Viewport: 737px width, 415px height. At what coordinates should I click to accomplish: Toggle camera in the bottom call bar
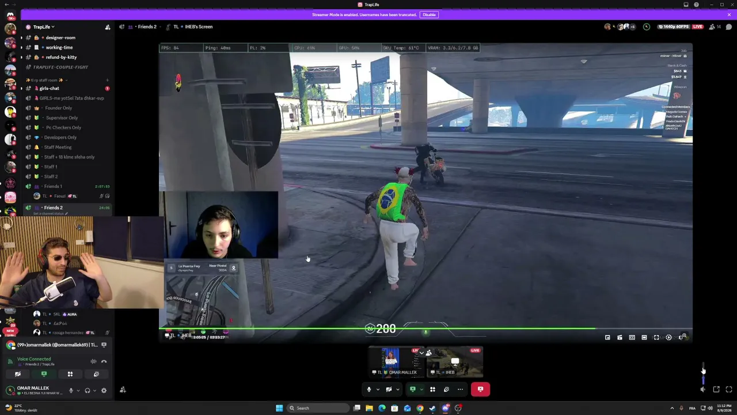tap(389, 390)
